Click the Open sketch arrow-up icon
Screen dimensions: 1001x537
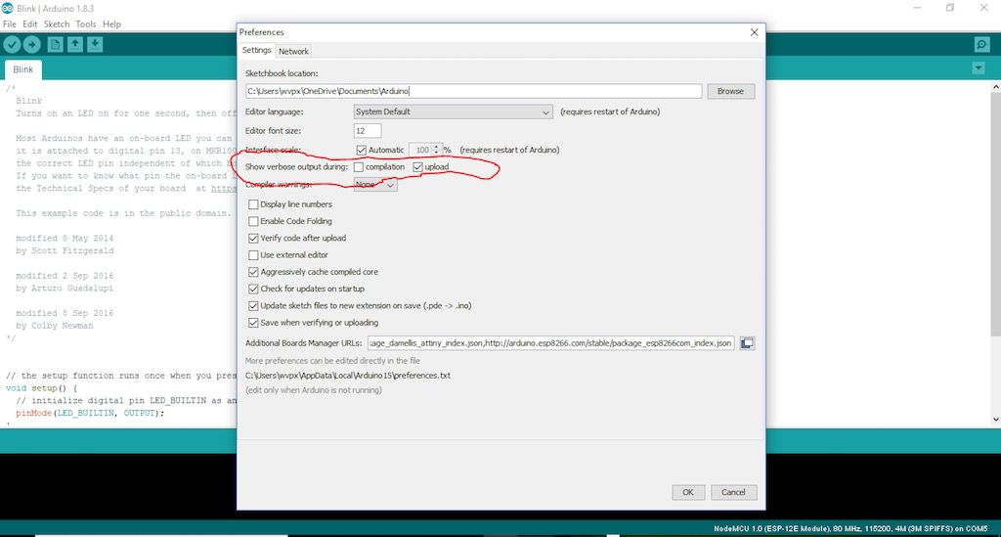tap(75, 44)
